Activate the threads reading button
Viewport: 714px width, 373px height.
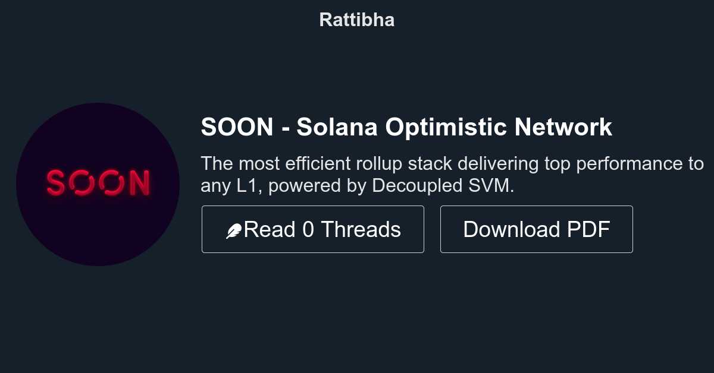313,229
